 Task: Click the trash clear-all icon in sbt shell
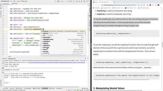[3, 73]
